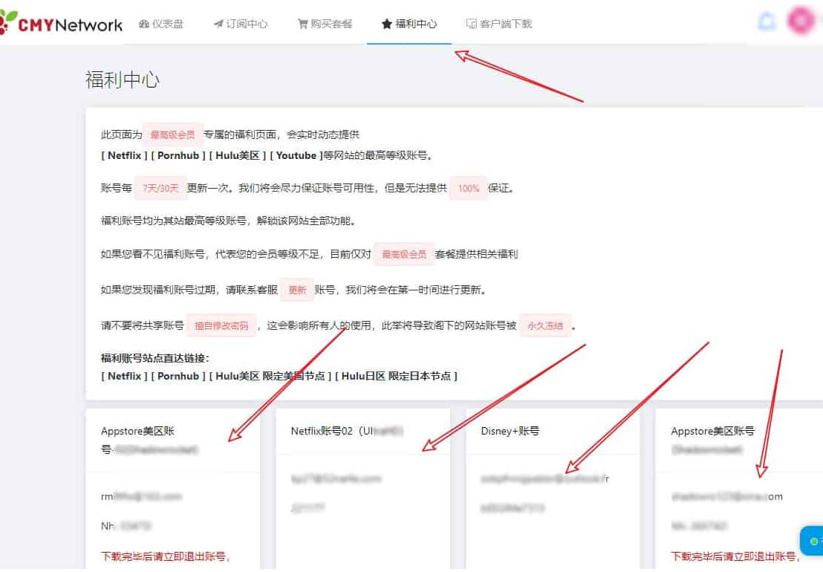Click the star icon beside 福利中心
This screenshot has width=823, height=572.
pos(387,24)
